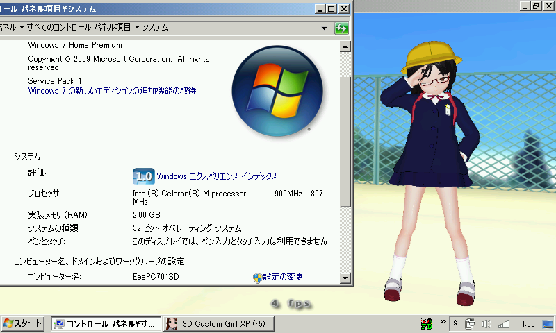556x333 pixels.
Task: Open Windows 7 の新しいエディションの追加機能の取得 link
Action: pyautogui.click(x=112, y=91)
